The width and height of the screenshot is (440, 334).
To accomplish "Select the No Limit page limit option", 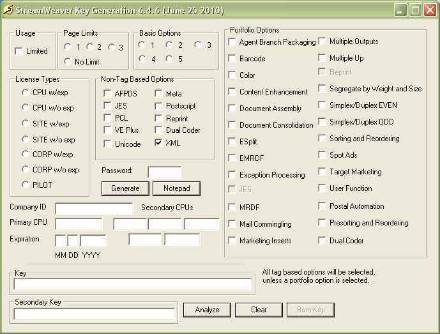I will [68, 61].
